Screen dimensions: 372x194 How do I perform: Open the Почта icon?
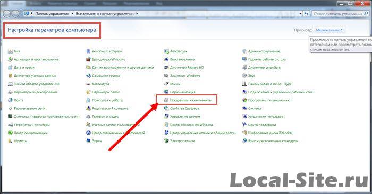(x=10, y=100)
